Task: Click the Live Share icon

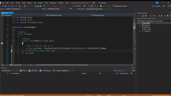Action: 153,6
